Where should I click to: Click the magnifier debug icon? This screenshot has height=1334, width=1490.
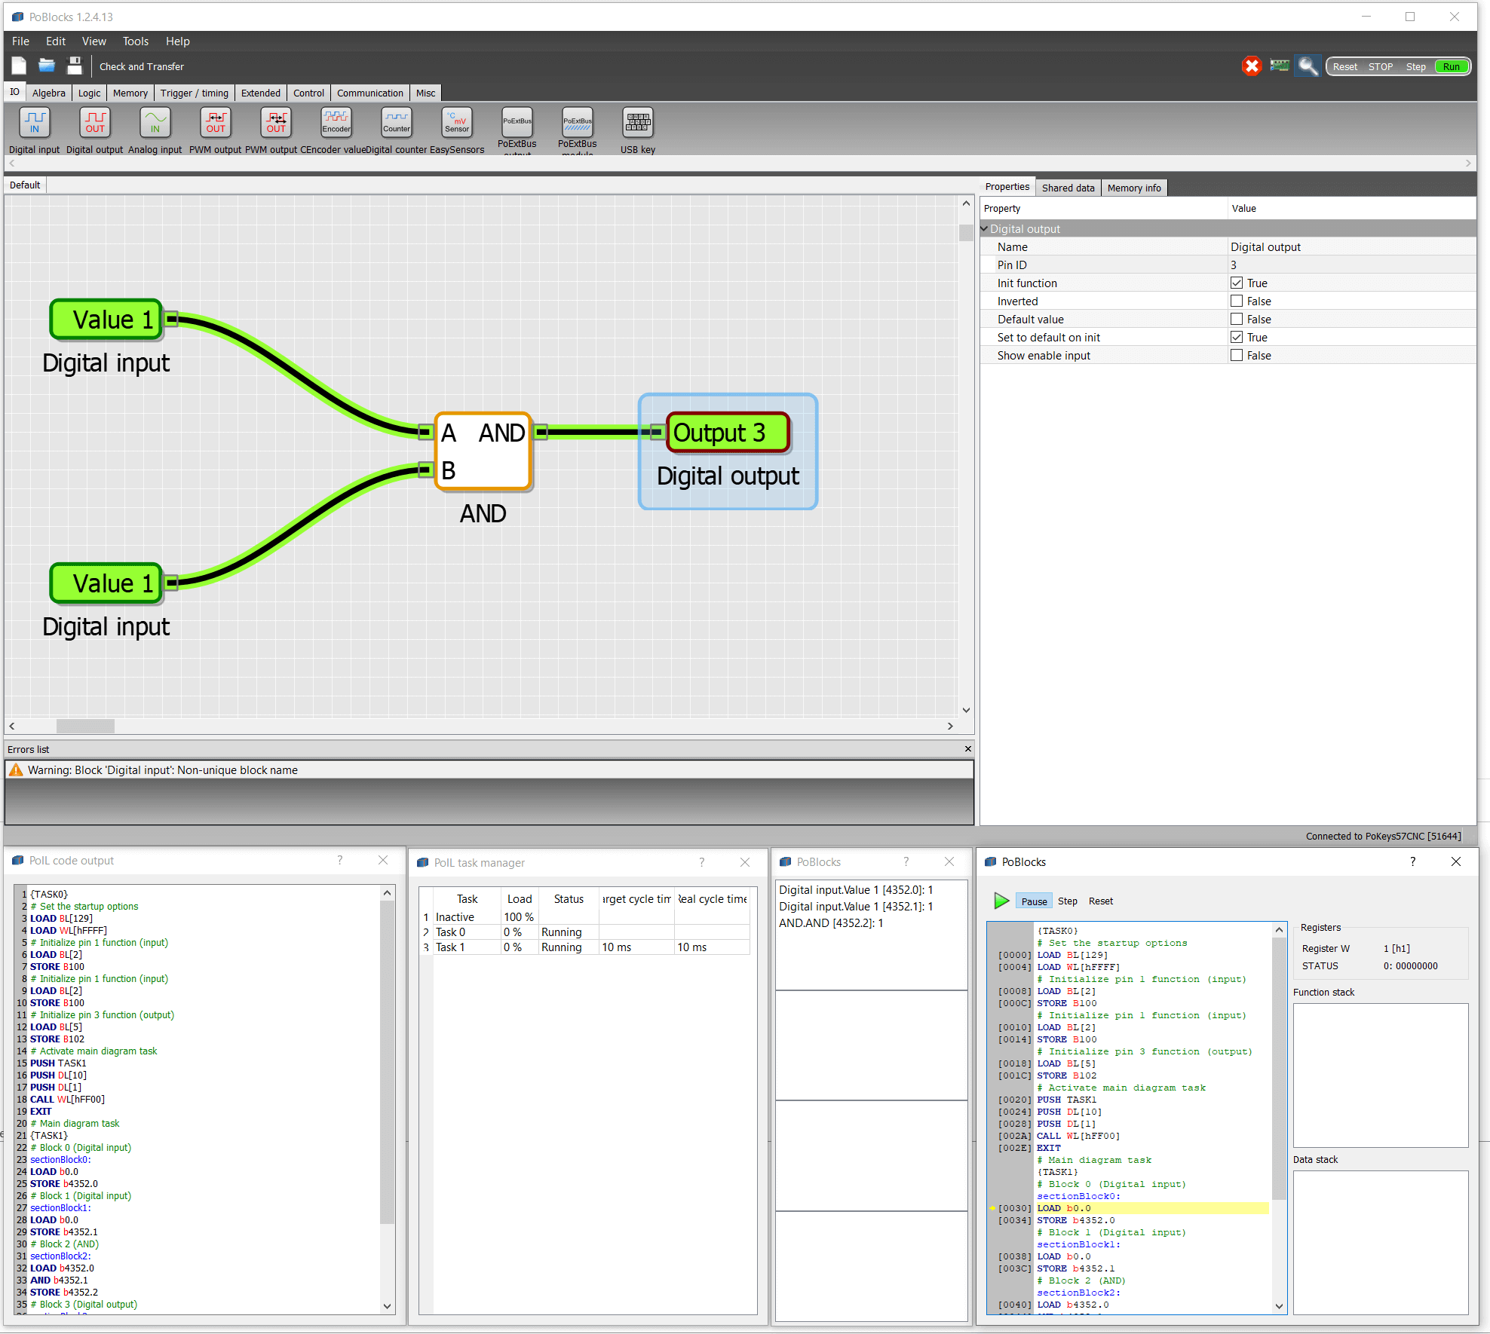tap(1308, 66)
